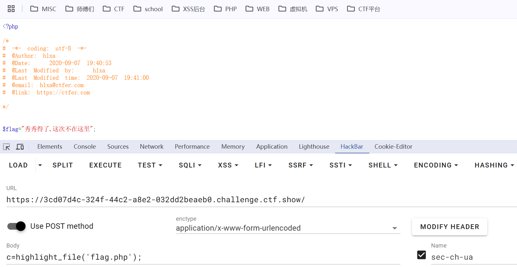Click the inspect element picker icon

pyautogui.click(x=6, y=147)
